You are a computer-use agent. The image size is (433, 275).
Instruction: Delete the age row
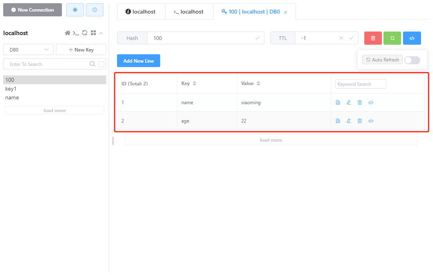tap(360, 121)
